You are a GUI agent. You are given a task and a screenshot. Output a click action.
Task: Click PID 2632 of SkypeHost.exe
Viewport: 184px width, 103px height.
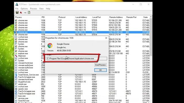point(43,82)
